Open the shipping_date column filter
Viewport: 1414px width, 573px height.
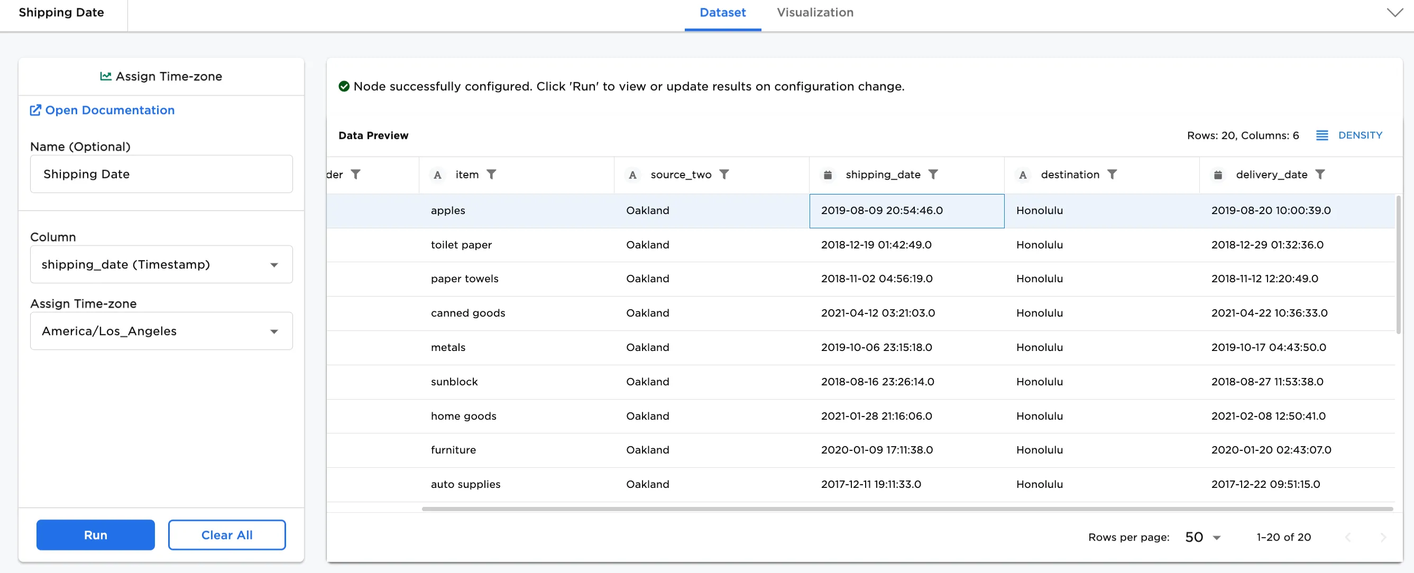pos(933,174)
